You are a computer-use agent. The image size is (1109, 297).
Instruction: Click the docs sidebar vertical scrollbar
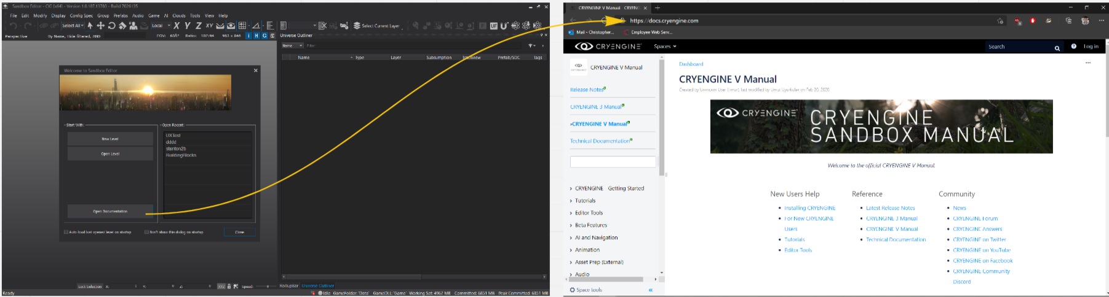click(x=662, y=117)
